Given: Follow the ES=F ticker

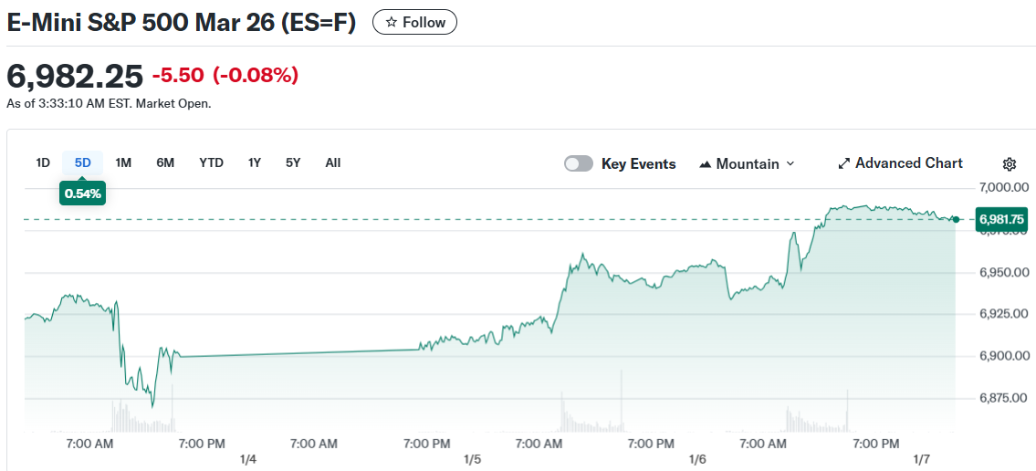Looking at the screenshot, I should coord(415,23).
